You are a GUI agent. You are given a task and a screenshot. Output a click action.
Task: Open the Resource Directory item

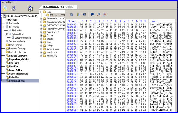pos(17,49)
